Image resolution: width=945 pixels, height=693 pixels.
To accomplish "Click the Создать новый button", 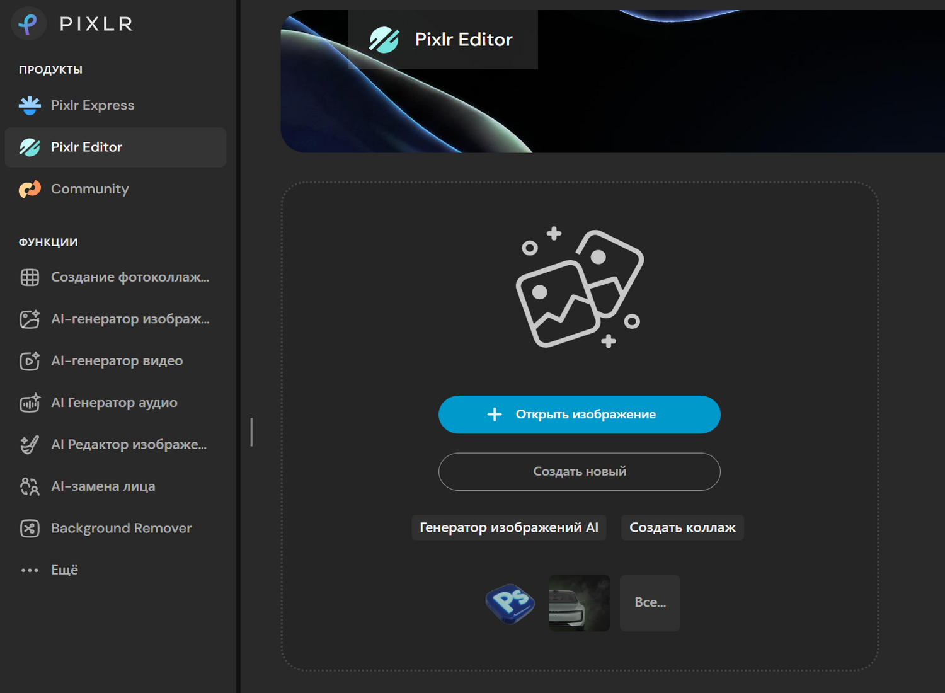I will point(580,472).
